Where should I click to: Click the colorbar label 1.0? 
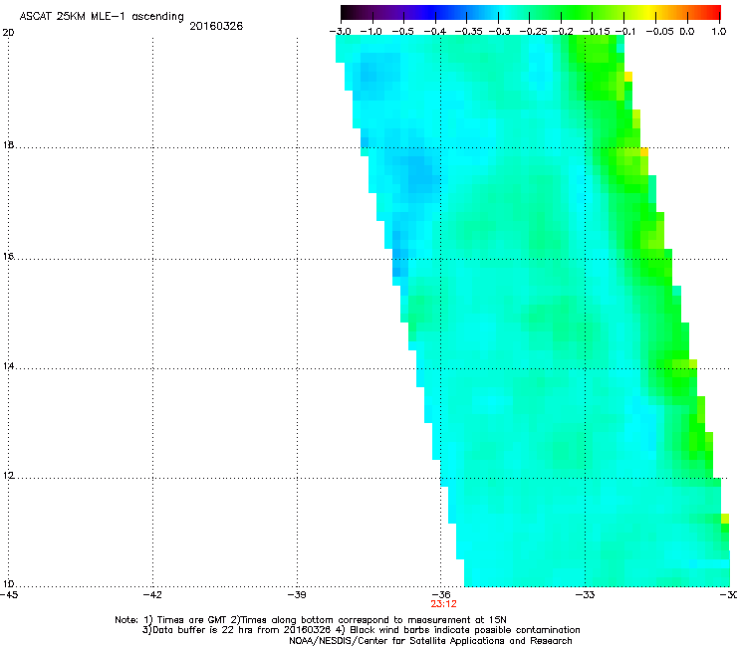coord(719,32)
